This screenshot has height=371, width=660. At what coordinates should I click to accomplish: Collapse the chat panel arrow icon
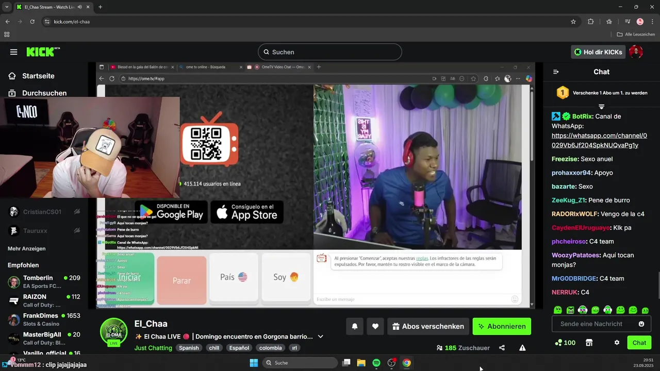[556, 72]
